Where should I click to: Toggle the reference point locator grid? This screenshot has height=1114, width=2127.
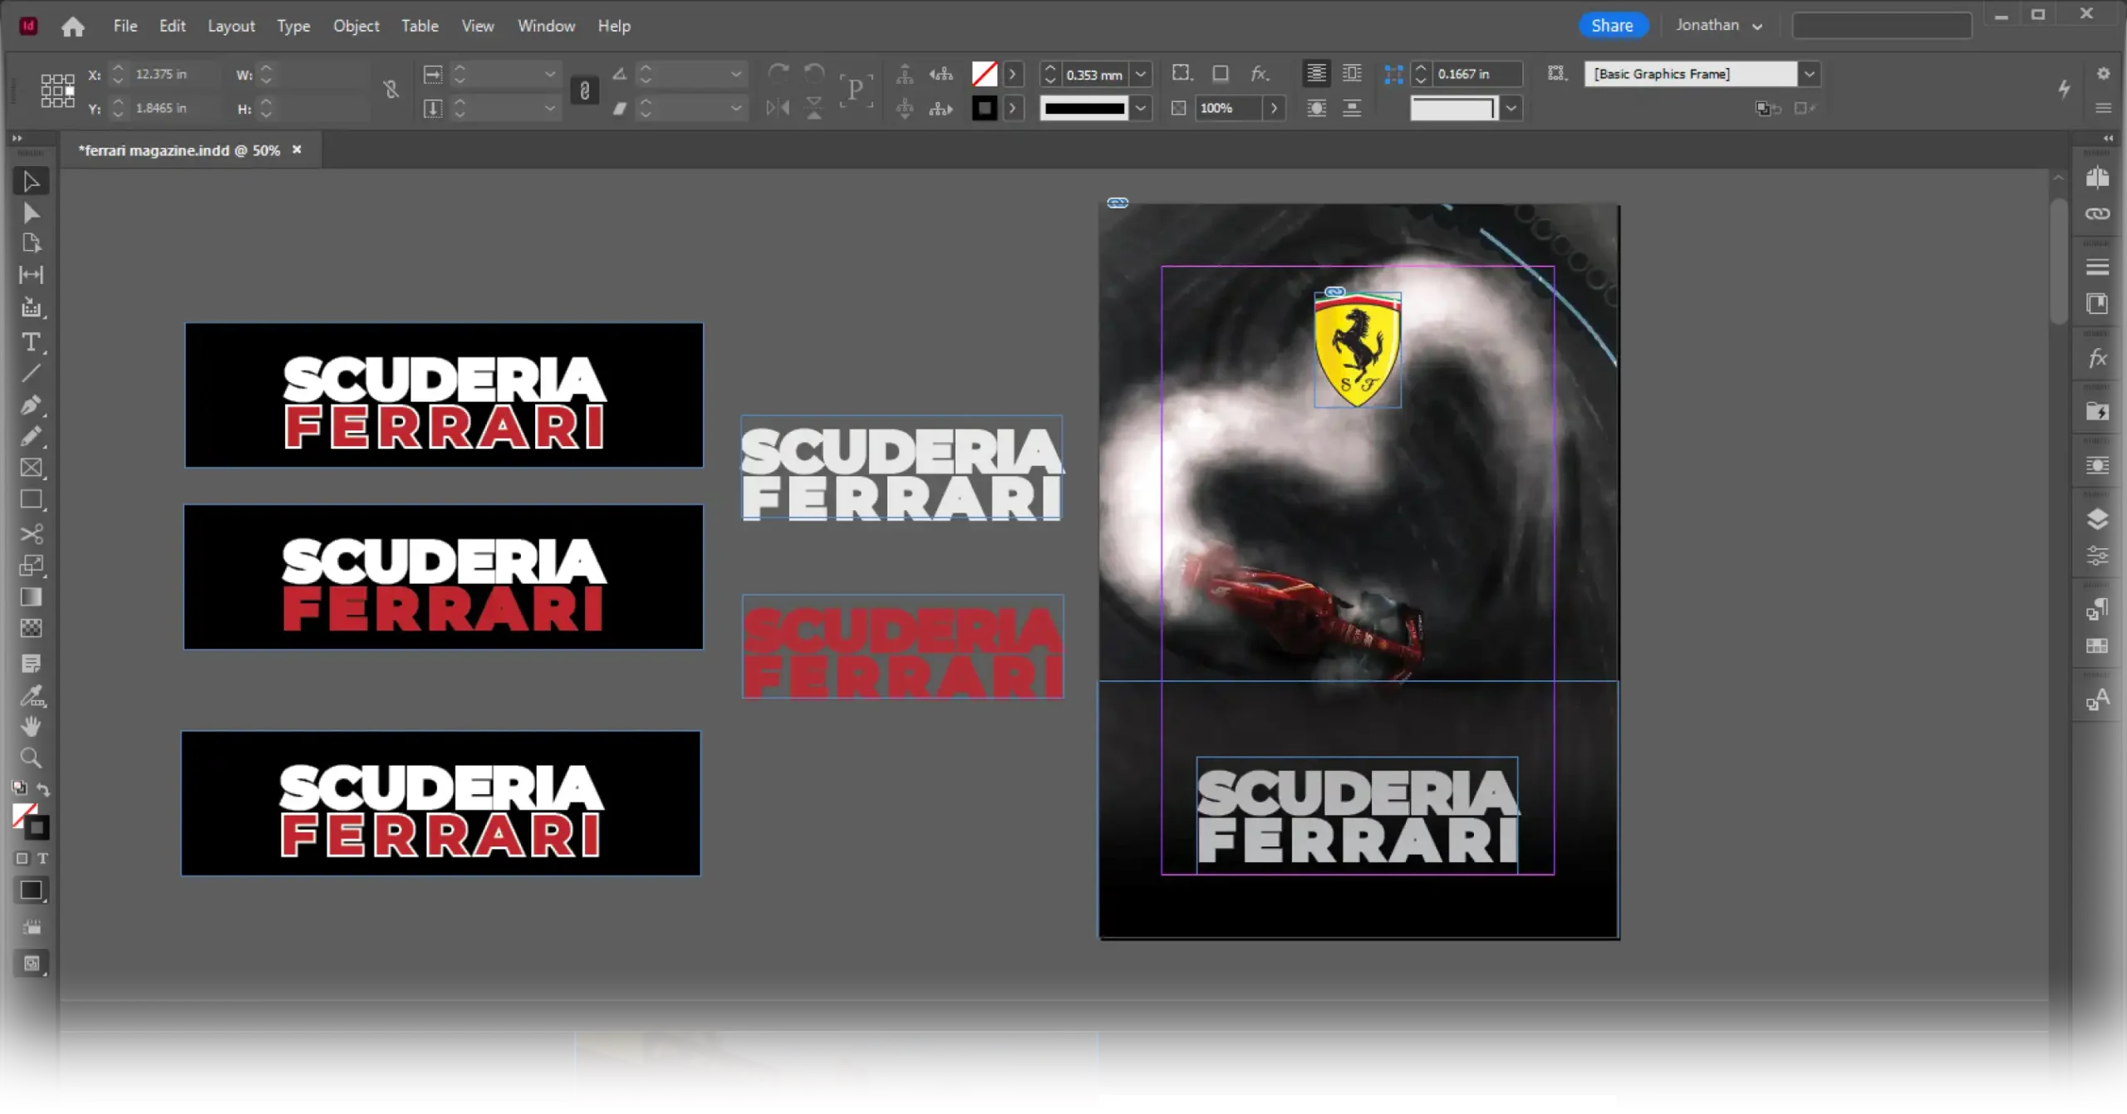[57, 91]
